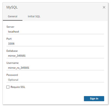This screenshot has width=111, height=109.
Task: Click empty header space right of MySQL title
Action: coord(60,7)
